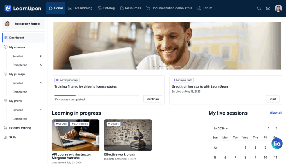Open Effective work plans thumbnail
The height and width of the screenshot is (165, 286).
[x=127, y=135]
